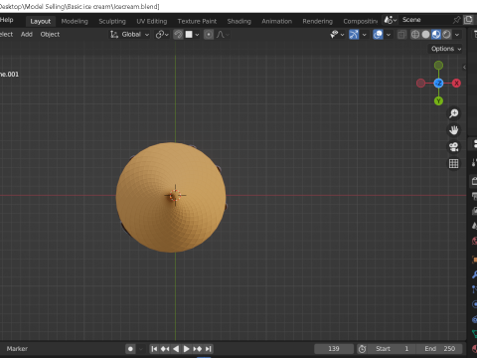Play the animation forward
Image resolution: width=477 pixels, height=358 pixels.
tap(187, 349)
